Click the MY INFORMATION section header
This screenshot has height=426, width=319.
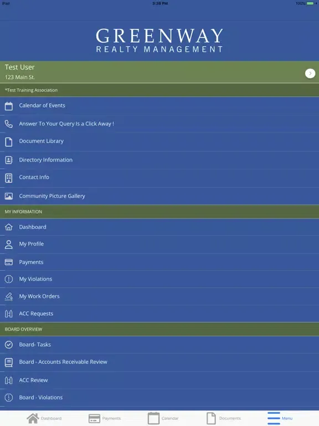(x=159, y=212)
